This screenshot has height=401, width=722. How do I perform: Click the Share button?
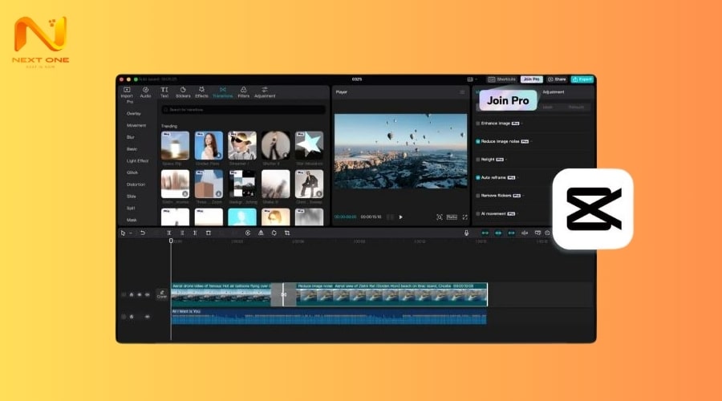tap(557, 79)
